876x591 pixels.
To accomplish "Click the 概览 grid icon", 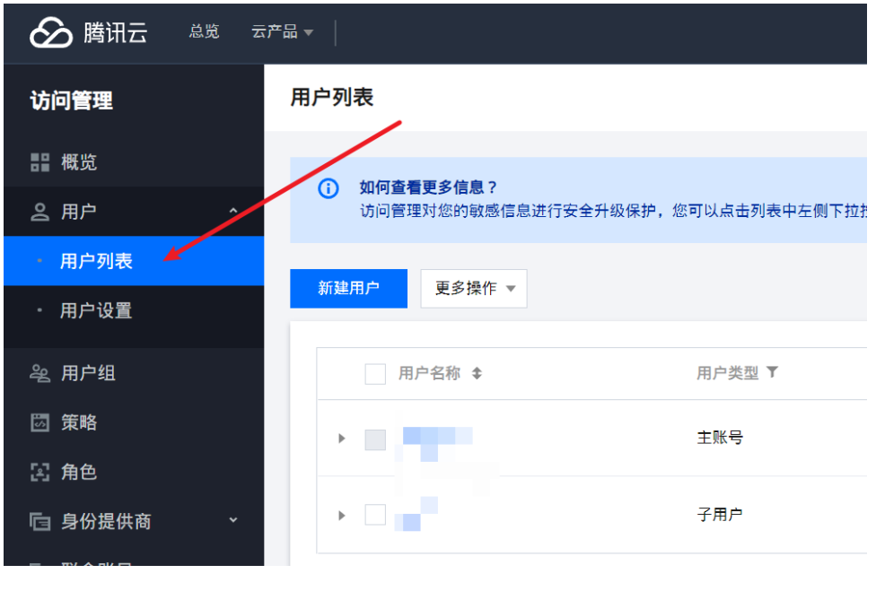I will click(x=39, y=162).
